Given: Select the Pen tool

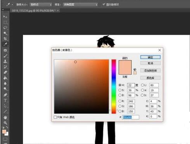Looking at the screenshot, I should pyautogui.click(x=5, y=95).
